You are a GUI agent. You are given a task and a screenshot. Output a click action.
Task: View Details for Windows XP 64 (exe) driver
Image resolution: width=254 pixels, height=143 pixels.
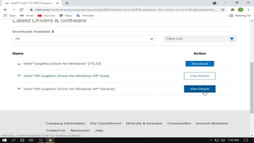click(200, 89)
